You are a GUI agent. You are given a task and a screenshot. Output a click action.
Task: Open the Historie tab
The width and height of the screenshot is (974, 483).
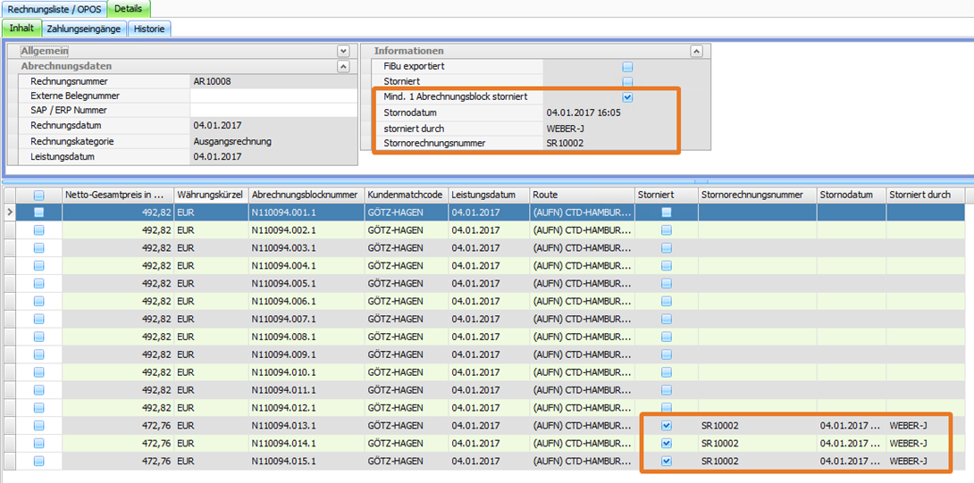click(x=149, y=29)
